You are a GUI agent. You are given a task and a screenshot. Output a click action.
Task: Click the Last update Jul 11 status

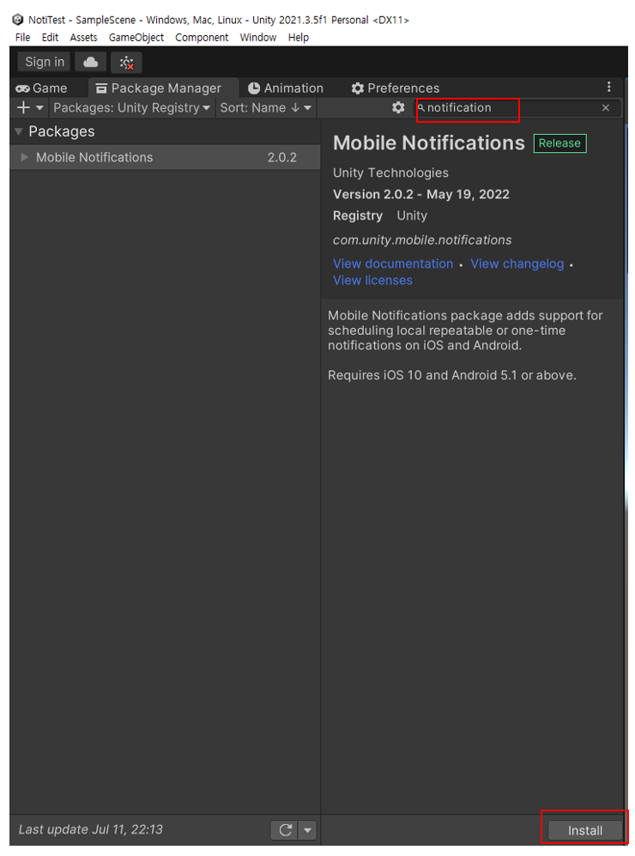click(91, 829)
